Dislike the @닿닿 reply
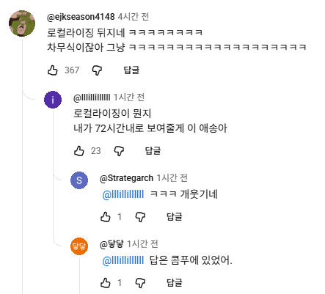This screenshot has height=294, width=325. [x=140, y=283]
